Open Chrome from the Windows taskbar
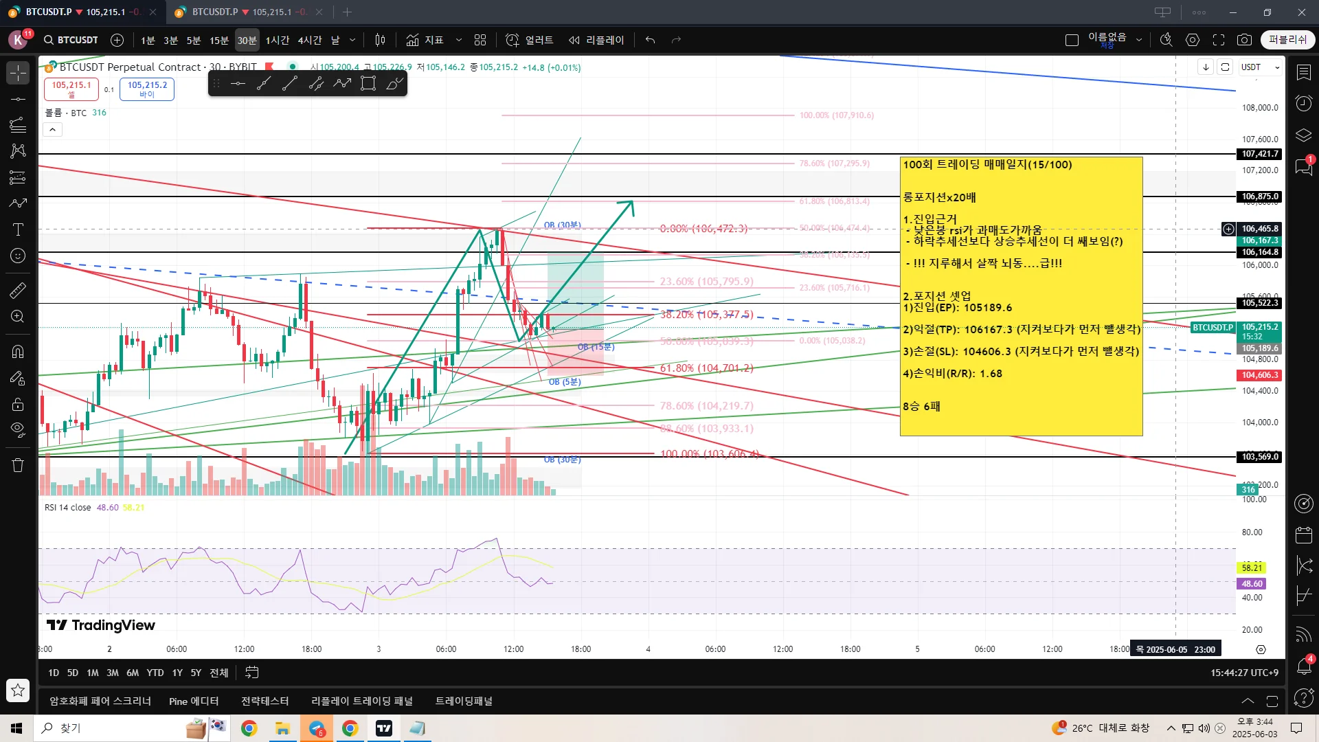The height and width of the screenshot is (742, 1319). [x=249, y=728]
